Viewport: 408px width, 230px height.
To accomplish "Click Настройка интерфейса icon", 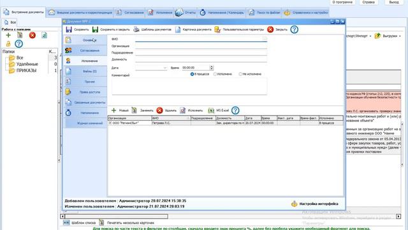I will click(x=295, y=204).
